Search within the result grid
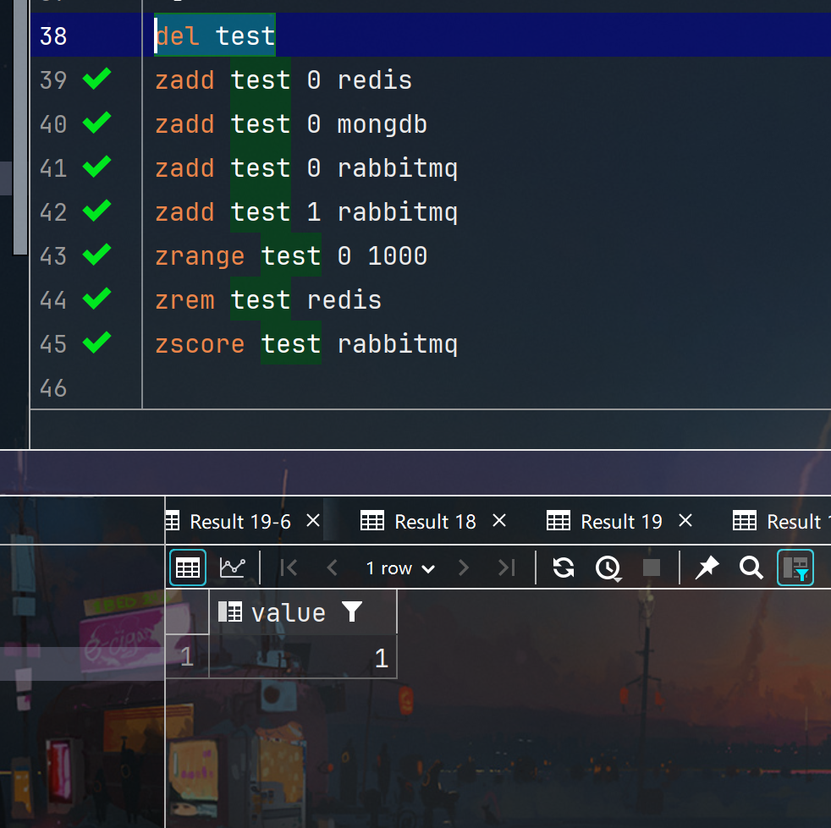831x828 pixels. [x=751, y=568]
